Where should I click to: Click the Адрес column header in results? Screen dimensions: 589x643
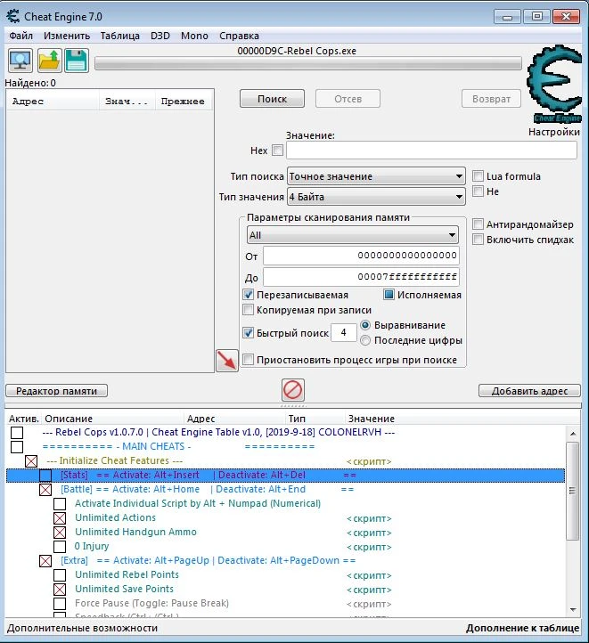[53, 101]
